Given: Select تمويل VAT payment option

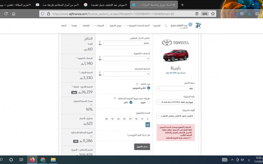Looking at the screenshot, I should click(149, 102).
